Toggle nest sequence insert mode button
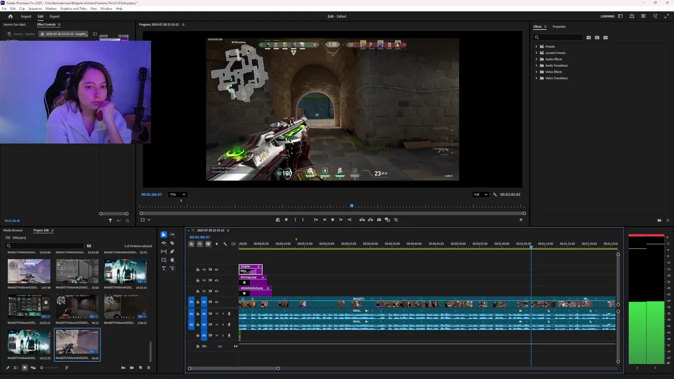The image size is (674, 379). (191, 244)
